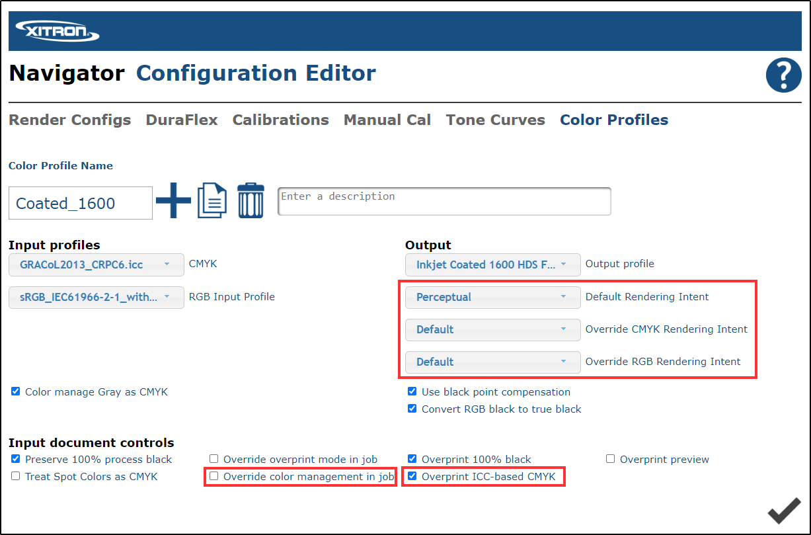The height and width of the screenshot is (535, 811).
Task: Toggle Overprint ICC-based CMYK checkbox
Action: [412, 476]
